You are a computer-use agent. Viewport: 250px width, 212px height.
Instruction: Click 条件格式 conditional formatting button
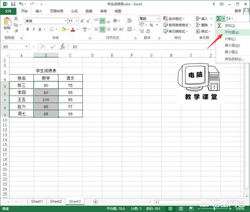[175, 19]
